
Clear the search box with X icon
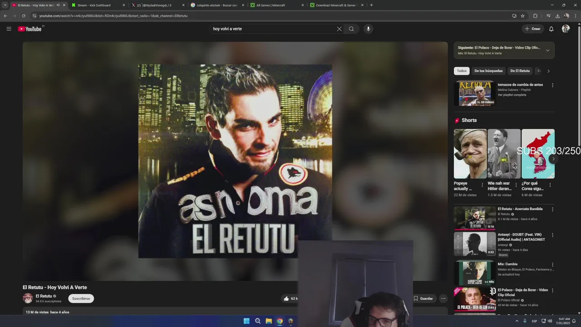pyautogui.click(x=339, y=29)
